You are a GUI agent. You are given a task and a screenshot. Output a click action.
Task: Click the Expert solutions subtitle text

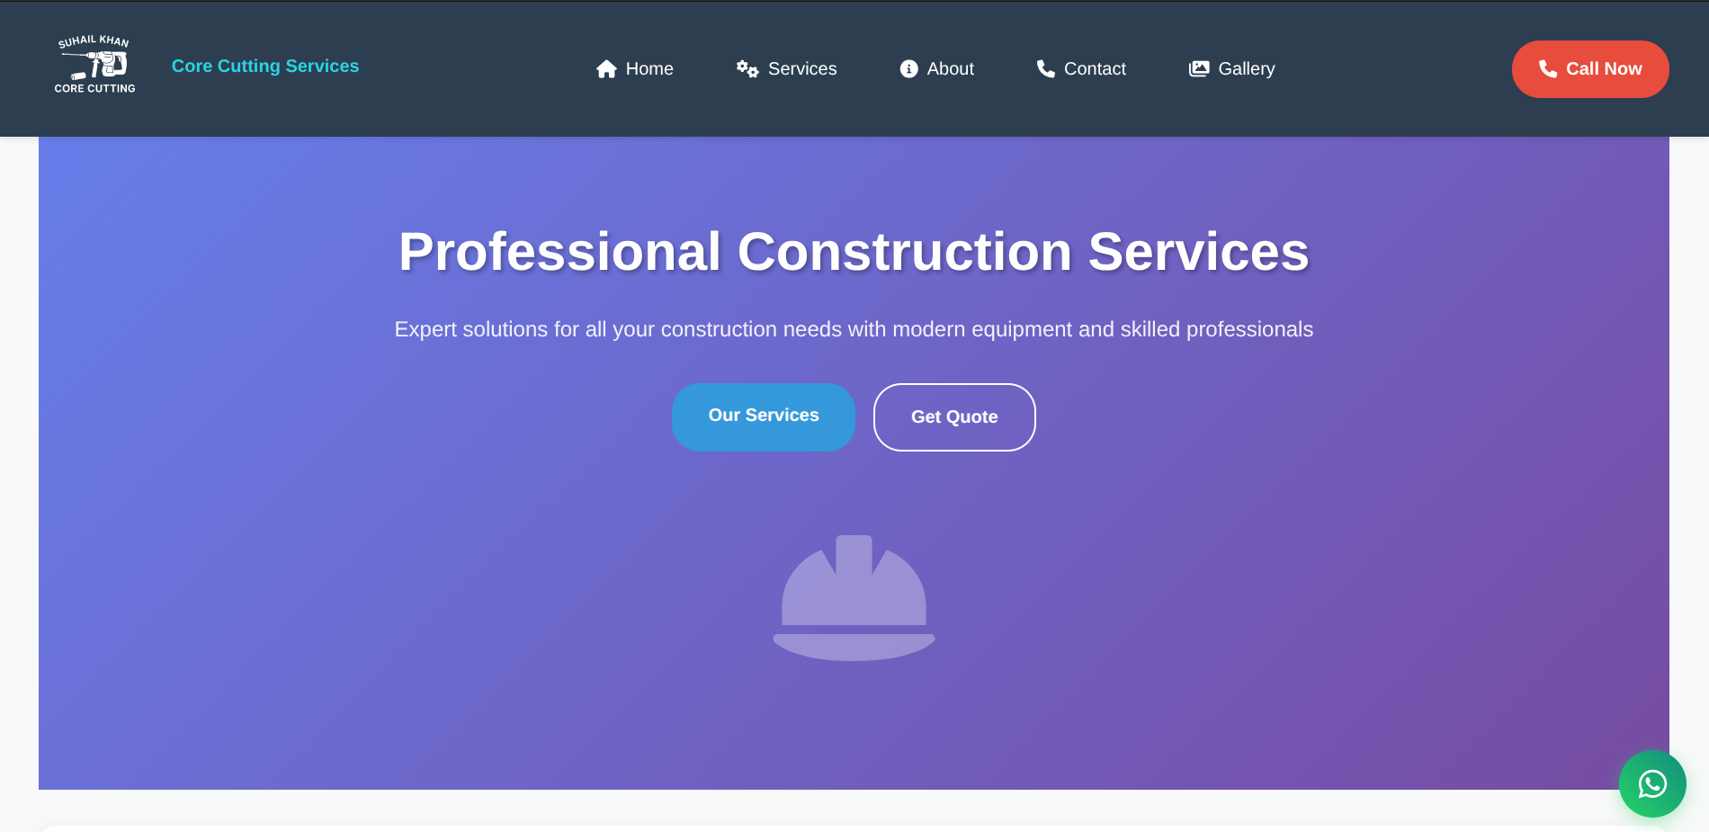[x=854, y=329]
